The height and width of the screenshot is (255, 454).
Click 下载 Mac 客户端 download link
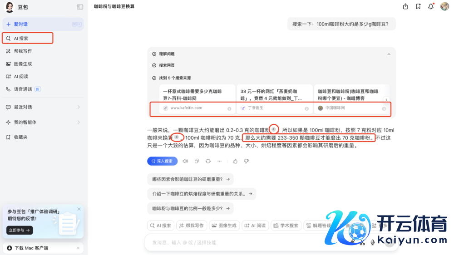coord(32,248)
